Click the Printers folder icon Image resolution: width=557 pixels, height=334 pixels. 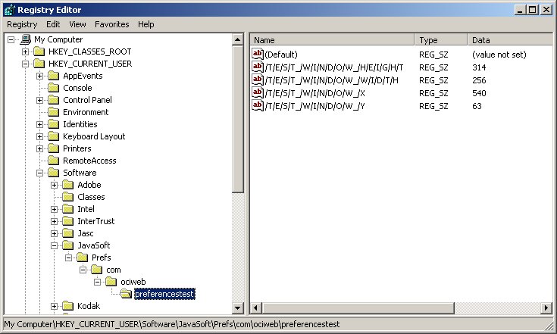pos(53,148)
